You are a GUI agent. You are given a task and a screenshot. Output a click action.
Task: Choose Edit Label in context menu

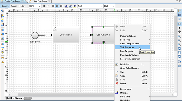click(x=132, y=64)
